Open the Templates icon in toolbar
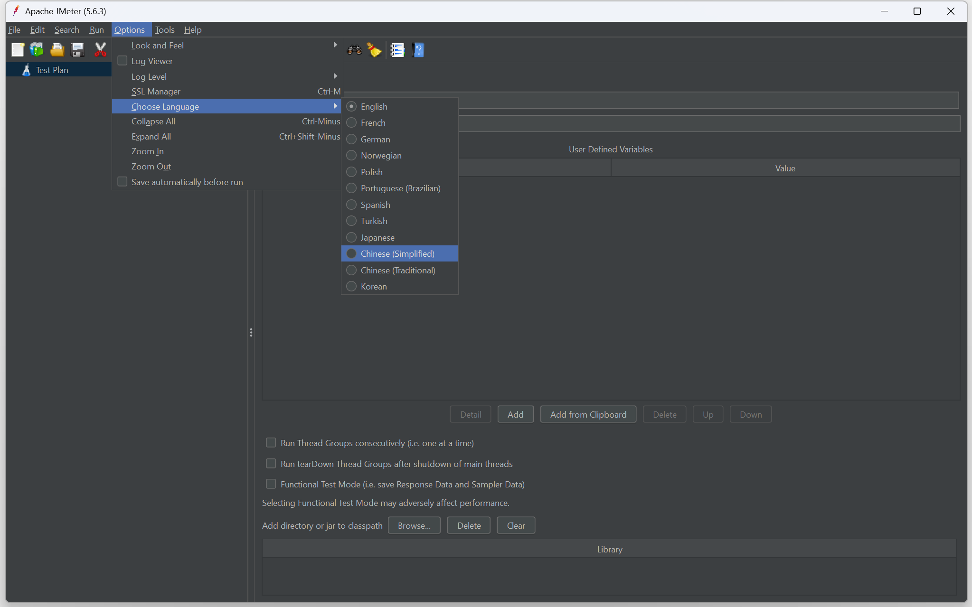 point(37,50)
